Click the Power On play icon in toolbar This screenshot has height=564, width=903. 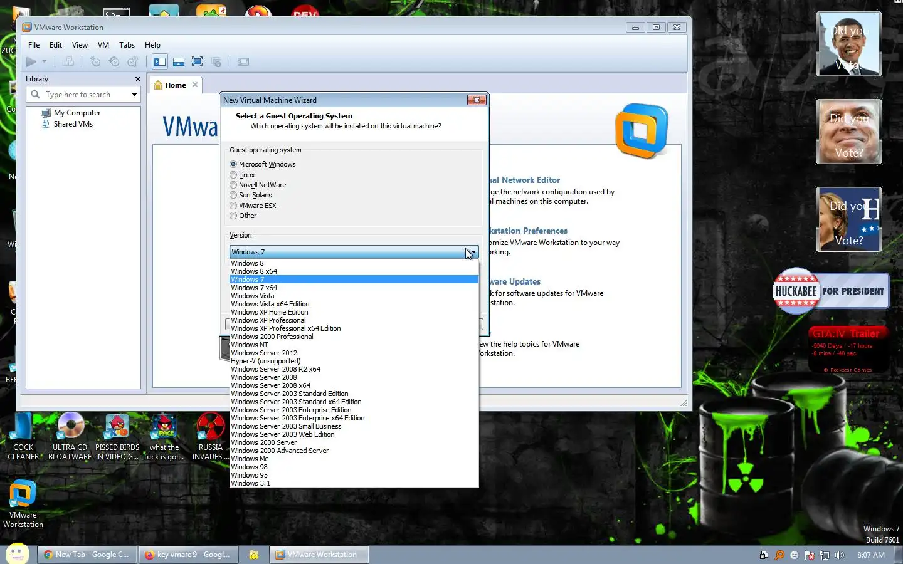click(31, 61)
